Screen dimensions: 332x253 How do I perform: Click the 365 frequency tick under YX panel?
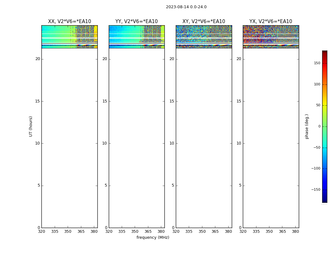tap(282, 231)
